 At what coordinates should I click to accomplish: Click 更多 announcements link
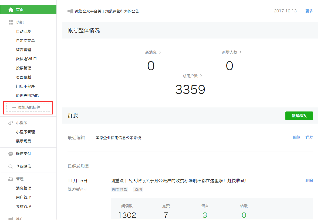pos(309,11)
